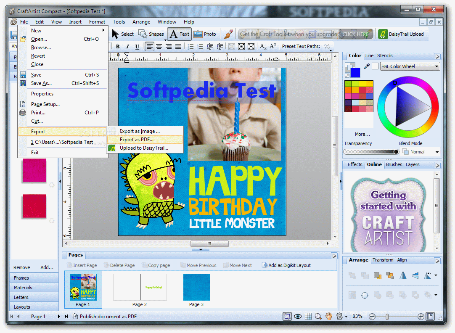This screenshot has height=333, width=455.
Task: Click More... under color swatches
Action: (362, 134)
